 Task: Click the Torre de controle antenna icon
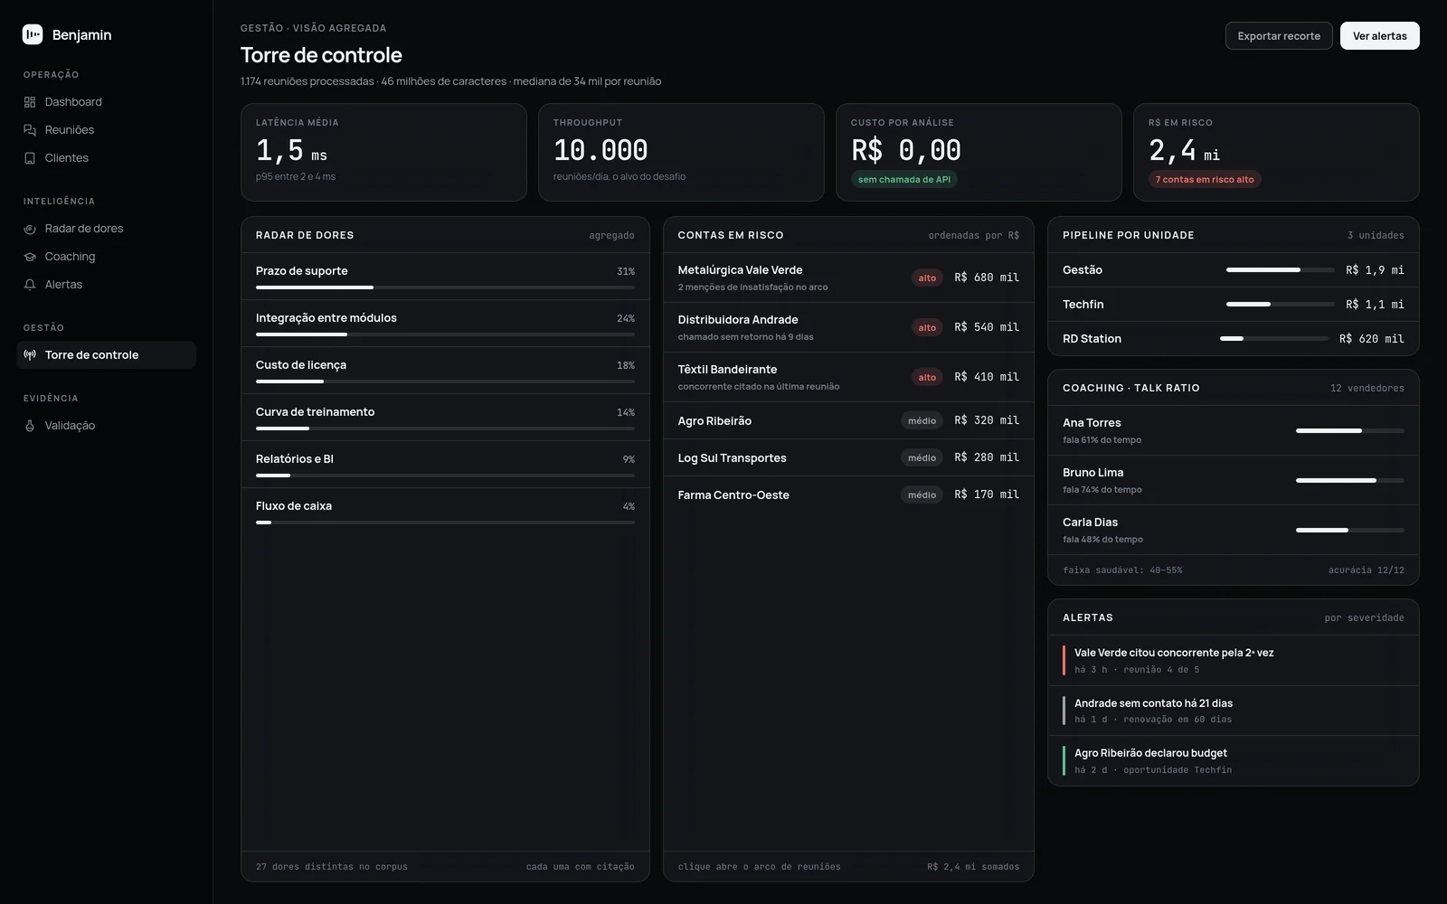click(30, 355)
